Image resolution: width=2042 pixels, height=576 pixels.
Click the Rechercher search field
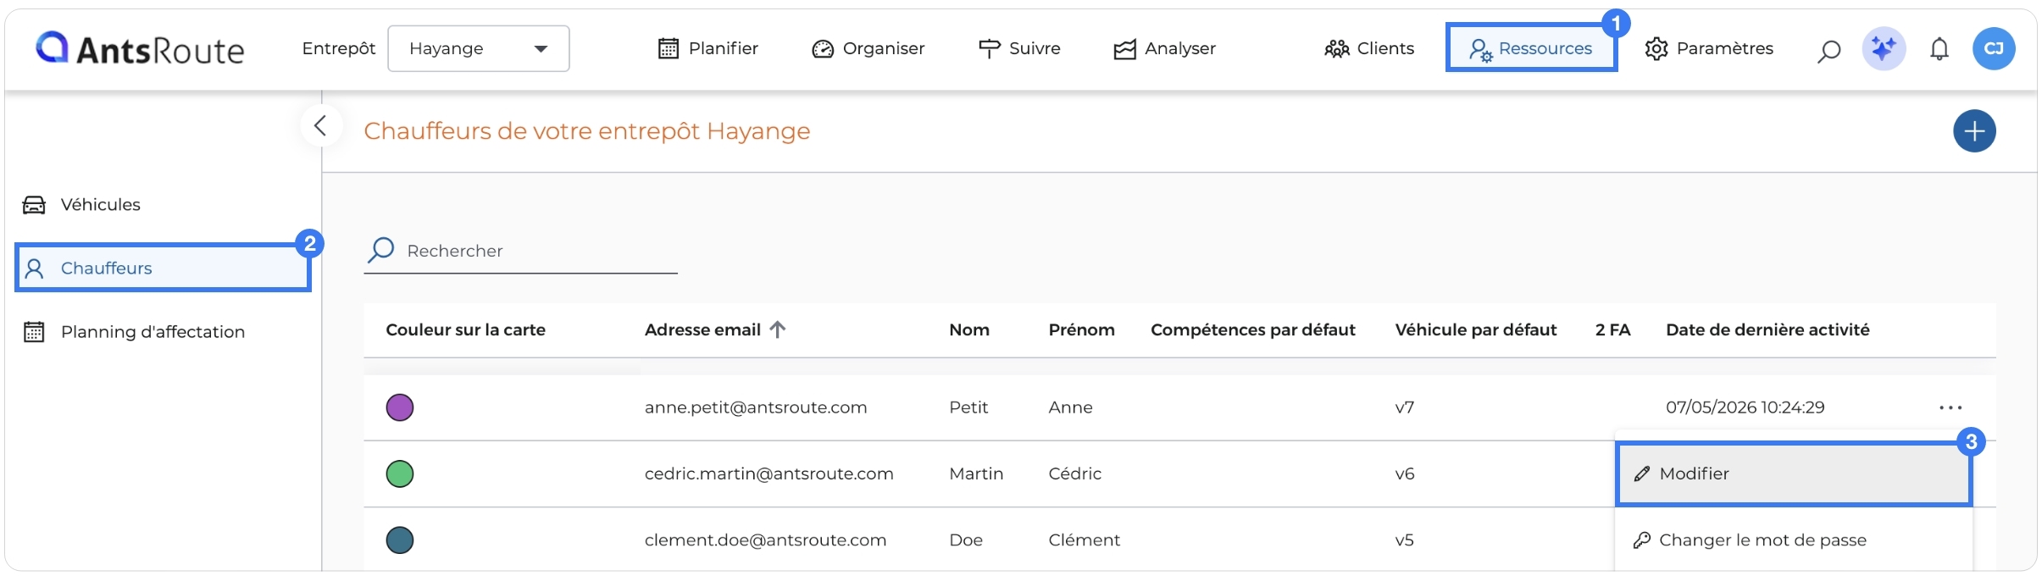(x=521, y=251)
